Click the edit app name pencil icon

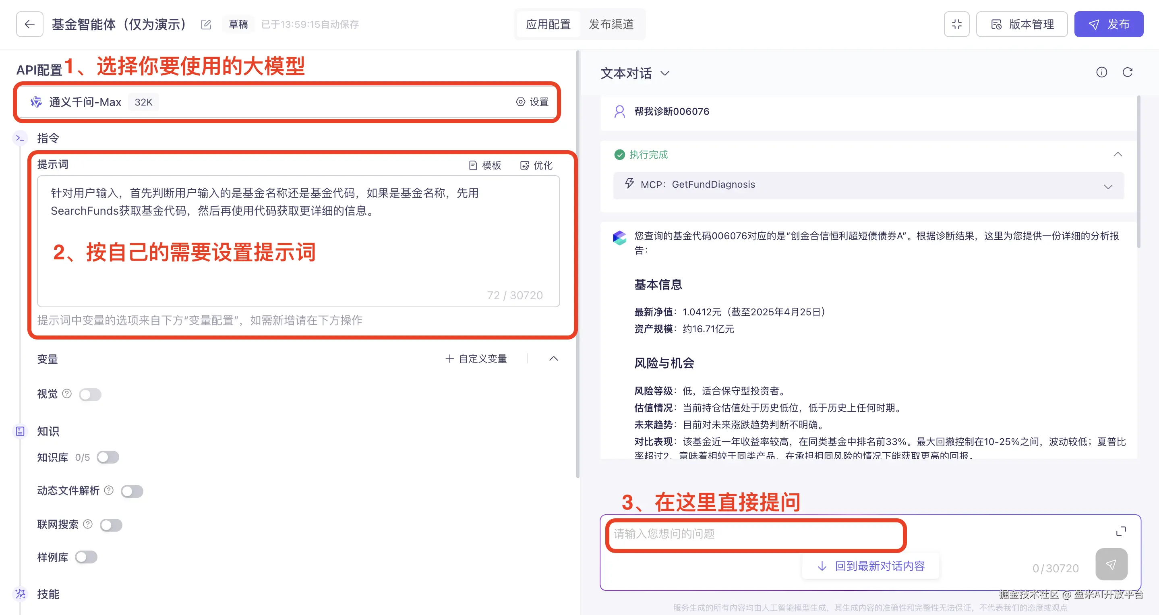point(206,24)
